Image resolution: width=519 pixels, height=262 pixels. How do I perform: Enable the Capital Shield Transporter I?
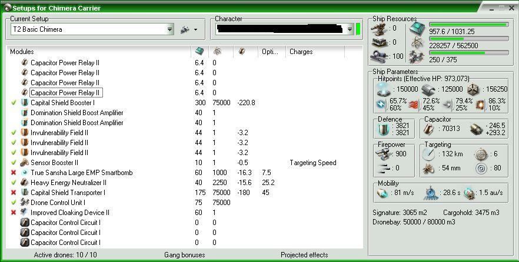(x=14, y=193)
